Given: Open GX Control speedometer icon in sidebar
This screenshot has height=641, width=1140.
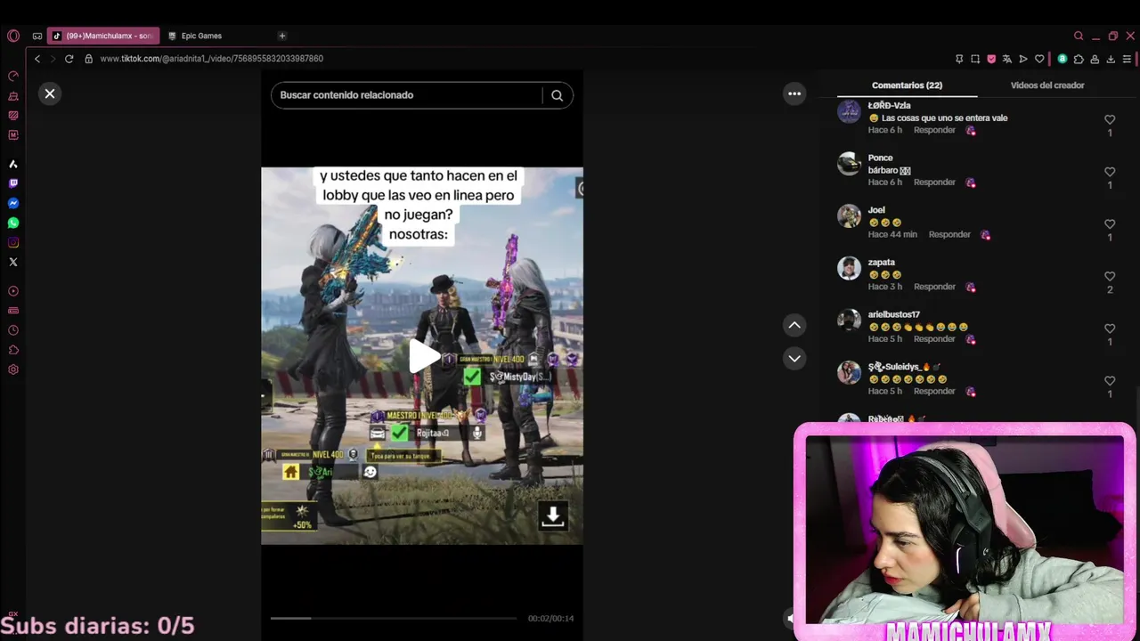Looking at the screenshot, I should (13, 76).
